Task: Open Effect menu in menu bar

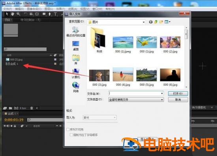Action: [60, 9]
